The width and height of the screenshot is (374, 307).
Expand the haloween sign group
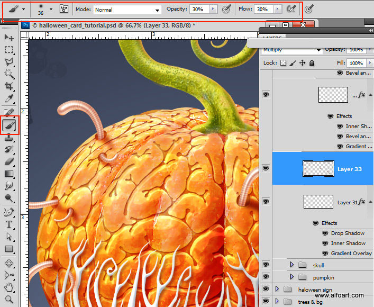(x=277, y=288)
